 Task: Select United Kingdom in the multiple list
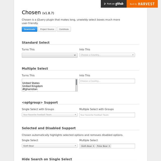click(32, 86)
